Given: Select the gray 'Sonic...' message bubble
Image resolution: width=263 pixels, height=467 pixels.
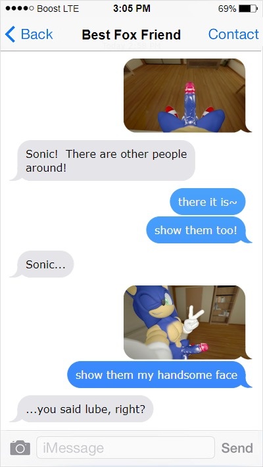Looking at the screenshot, I should pos(42,264).
